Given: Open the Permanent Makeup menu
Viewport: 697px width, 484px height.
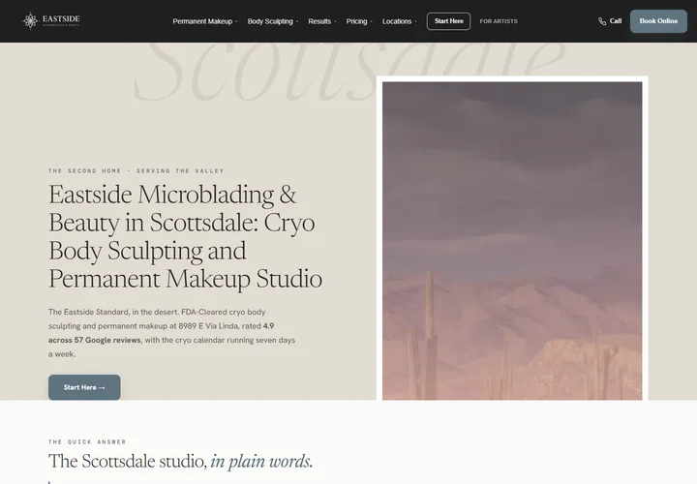Looking at the screenshot, I should point(205,21).
